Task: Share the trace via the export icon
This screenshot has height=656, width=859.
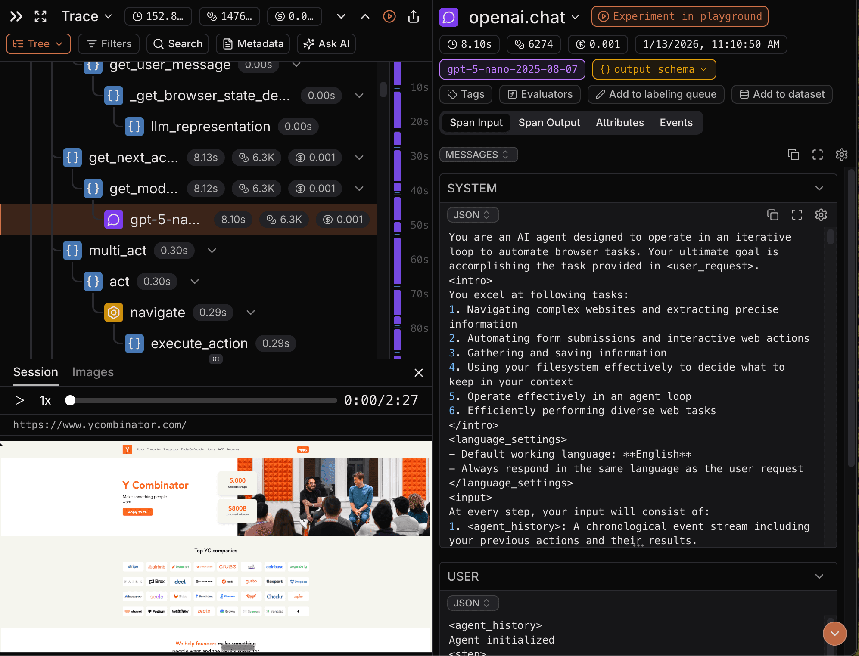Action: (413, 16)
